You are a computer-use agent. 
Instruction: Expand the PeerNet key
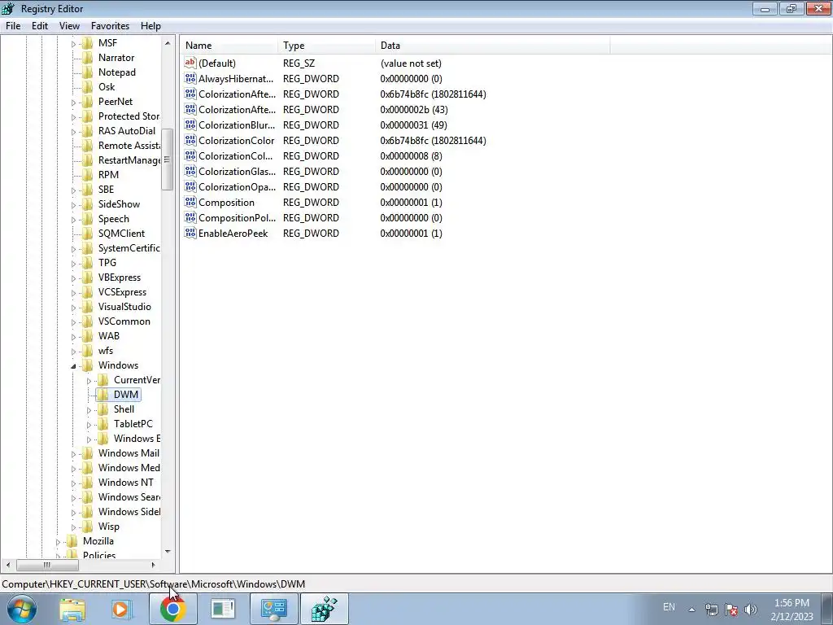pyautogui.click(x=73, y=102)
